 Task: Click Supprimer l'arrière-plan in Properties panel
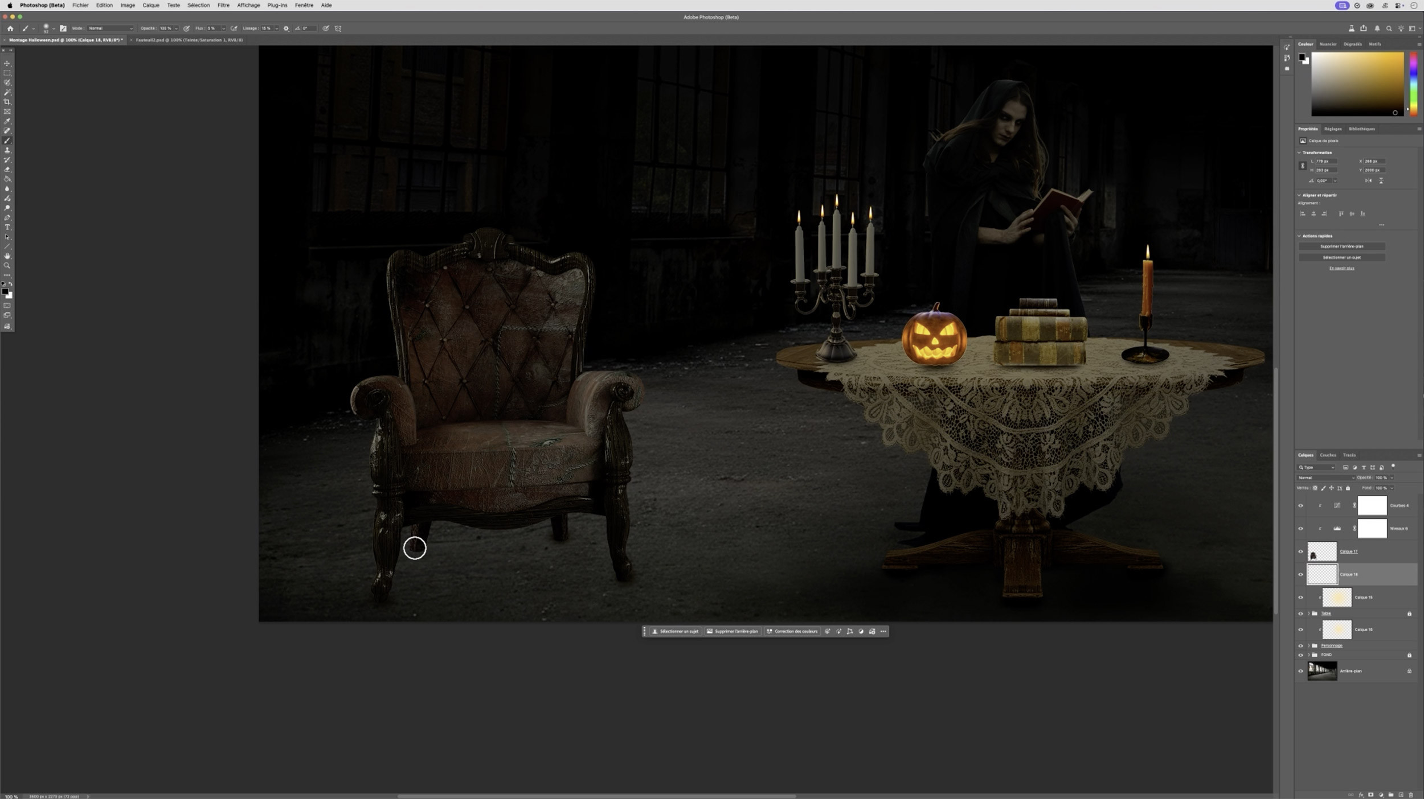tap(1341, 246)
